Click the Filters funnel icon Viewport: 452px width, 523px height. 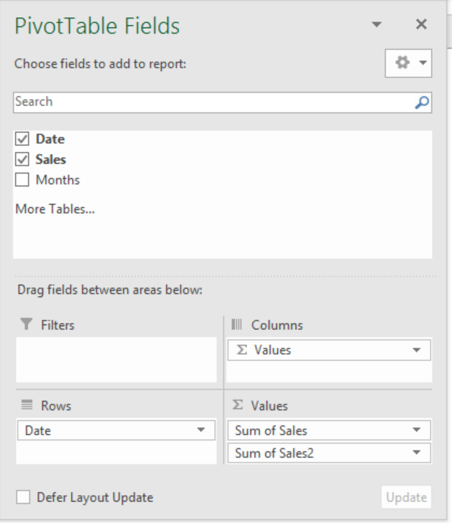[x=27, y=324]
